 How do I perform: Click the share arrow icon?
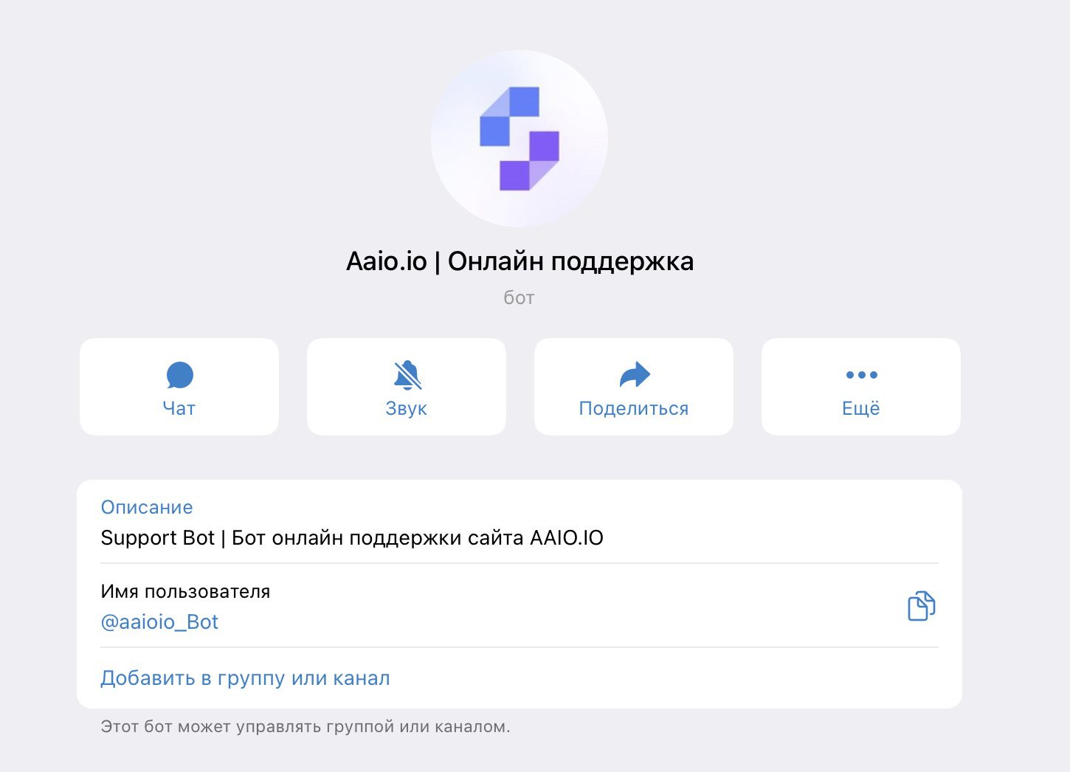[x=634, y=375]
